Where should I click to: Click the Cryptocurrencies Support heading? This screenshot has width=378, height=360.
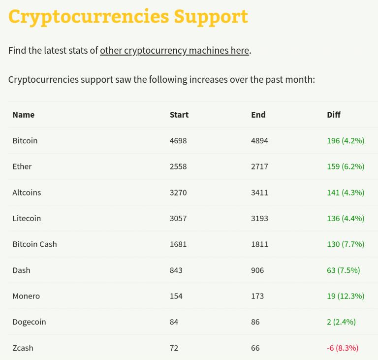128,17
